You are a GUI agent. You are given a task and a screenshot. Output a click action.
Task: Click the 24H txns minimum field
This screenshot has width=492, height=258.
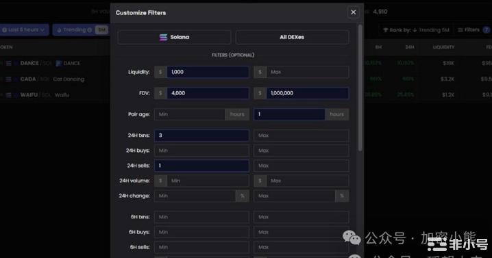click(x=201, y=136)
